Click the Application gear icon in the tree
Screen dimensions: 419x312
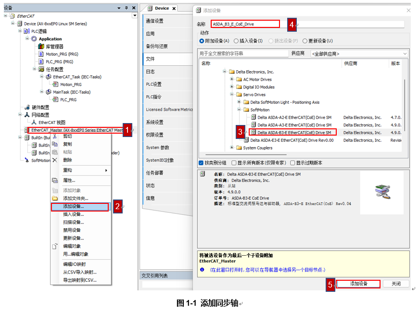pos(34,39)
